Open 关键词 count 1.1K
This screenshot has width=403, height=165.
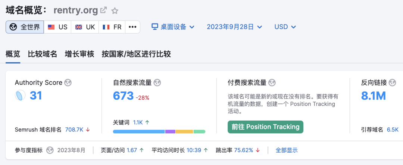(x=138, y=122)
